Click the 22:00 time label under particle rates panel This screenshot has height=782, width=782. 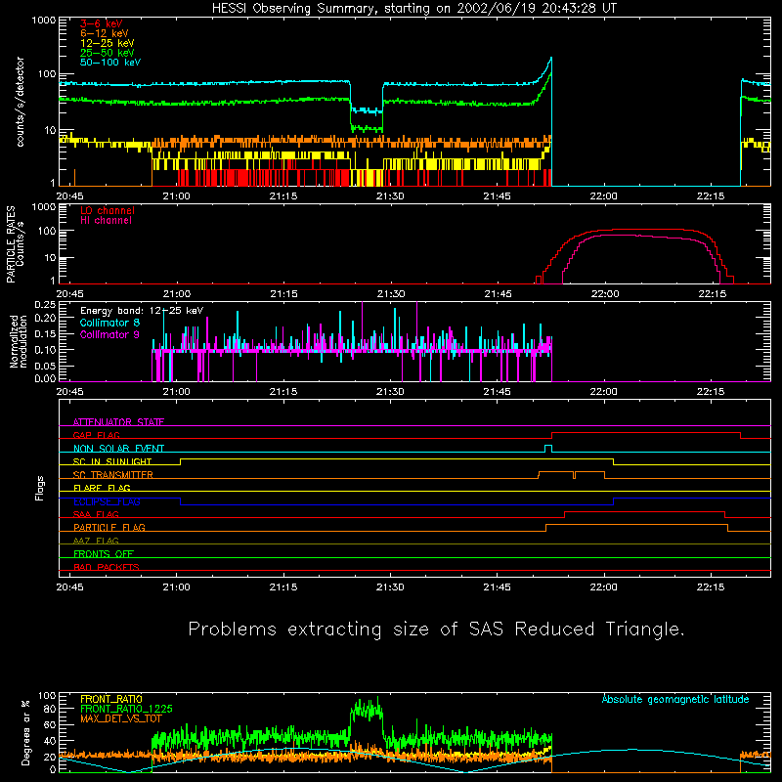(605, 294)
